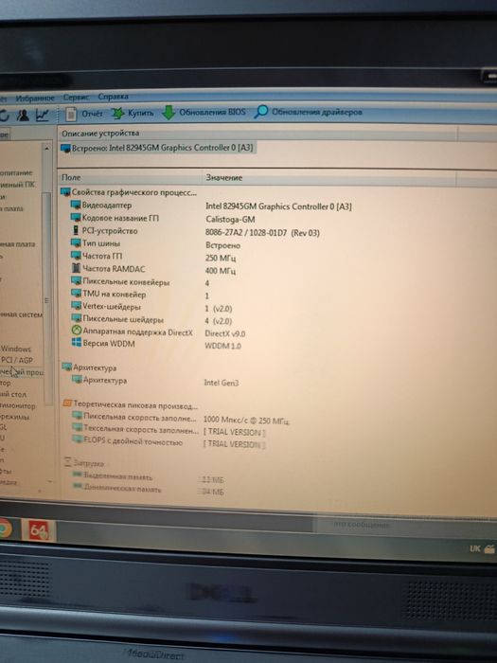Click the DirectX v9.0 value
The width and height of the screenshot is (497, 663).
pyautogui.click(x=225, y=333)
